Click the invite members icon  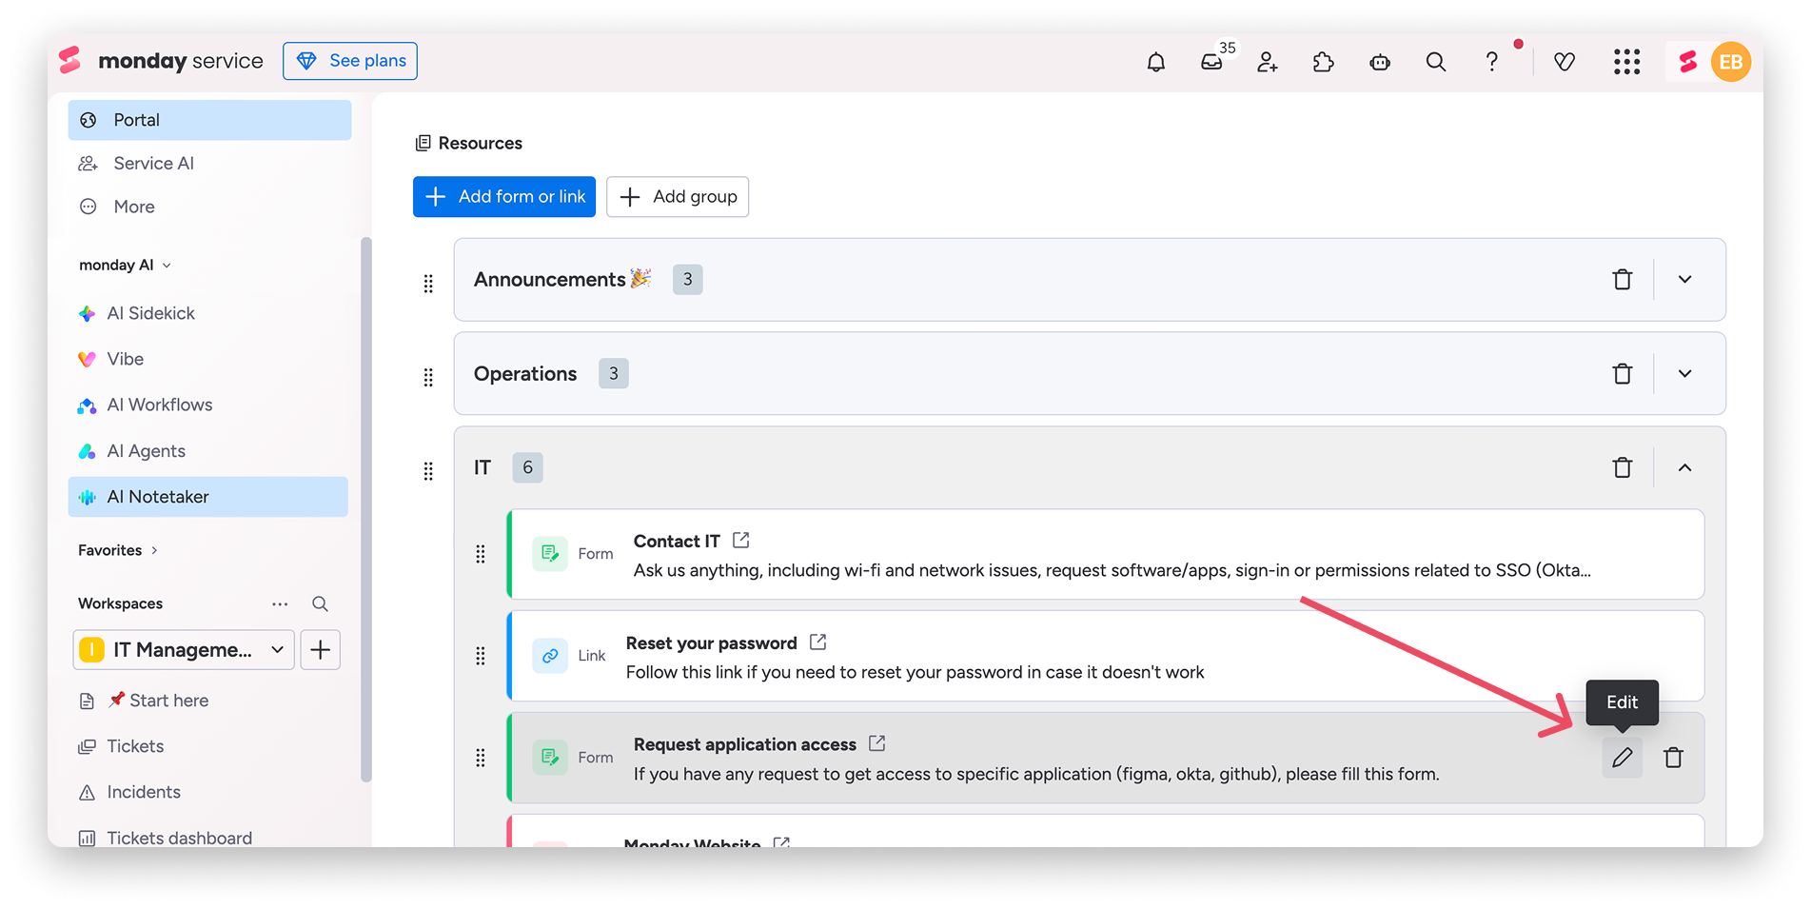pos(1268,62)
